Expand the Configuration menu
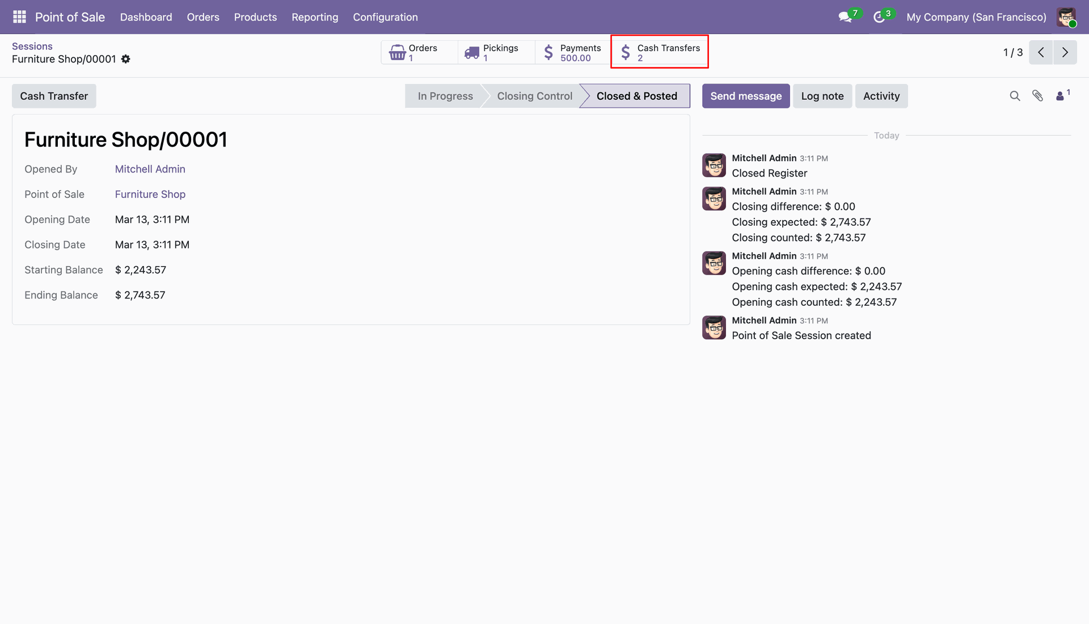 385,17
